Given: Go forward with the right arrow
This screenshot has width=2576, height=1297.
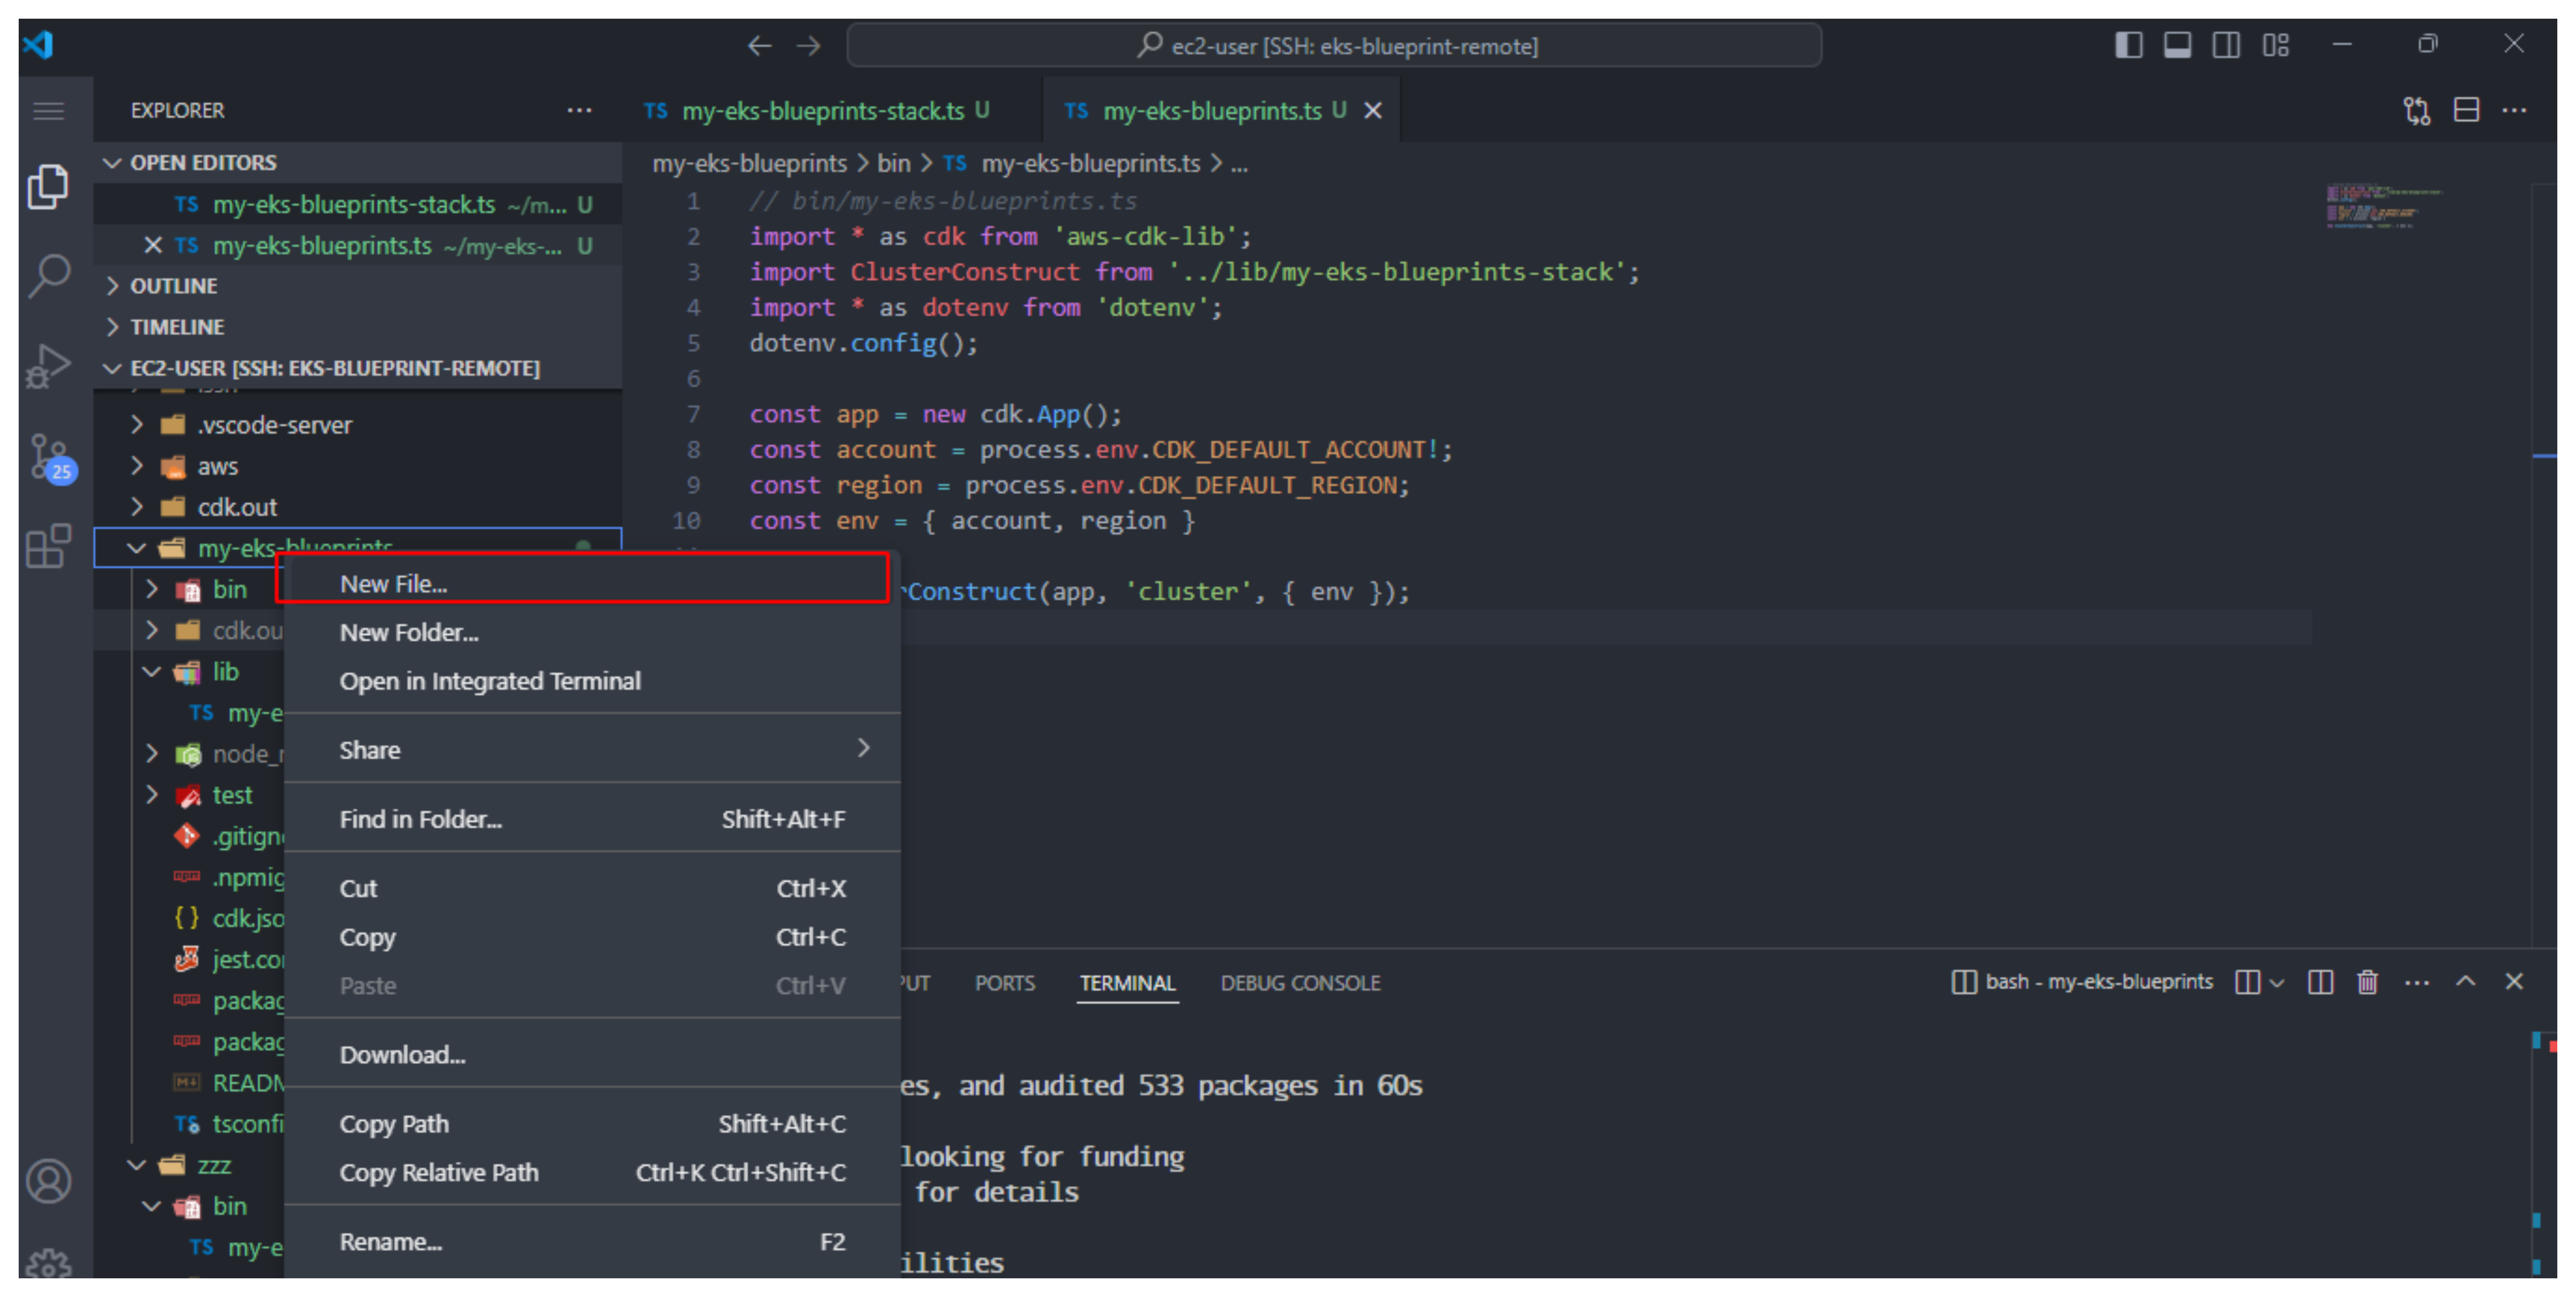Looking at the screenshot, I should (808, 46).
